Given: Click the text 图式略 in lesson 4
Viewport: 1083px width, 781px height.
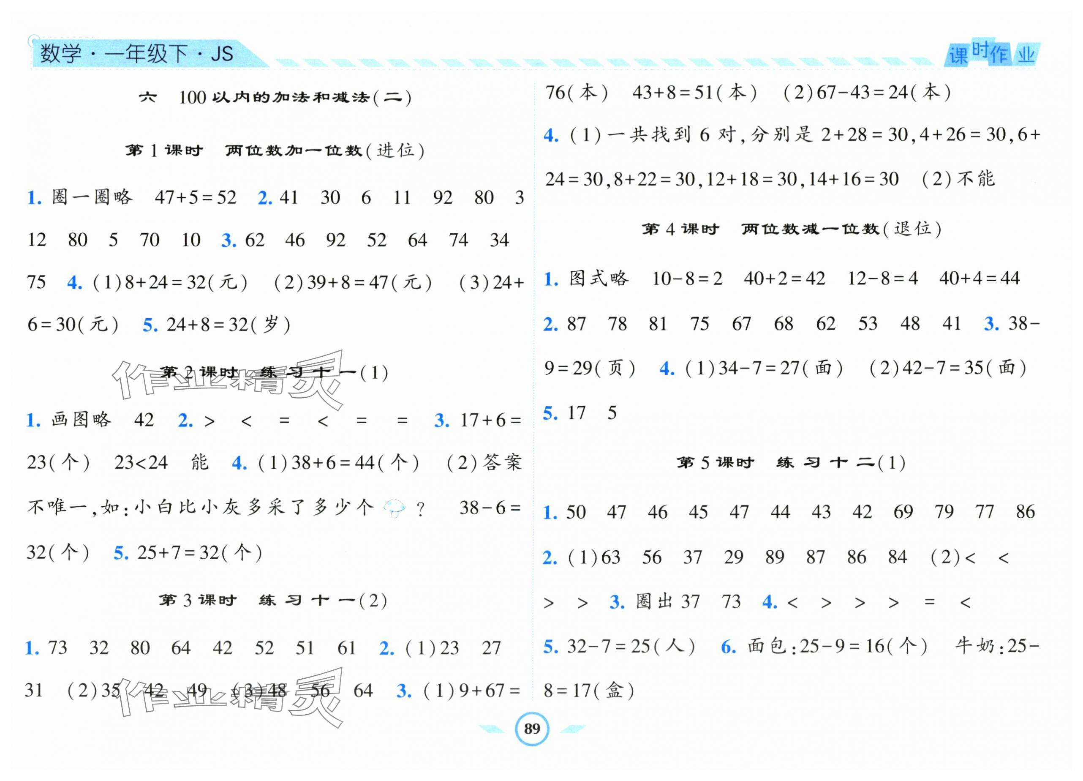Looking at the screenshot, I should click(599, 278).
